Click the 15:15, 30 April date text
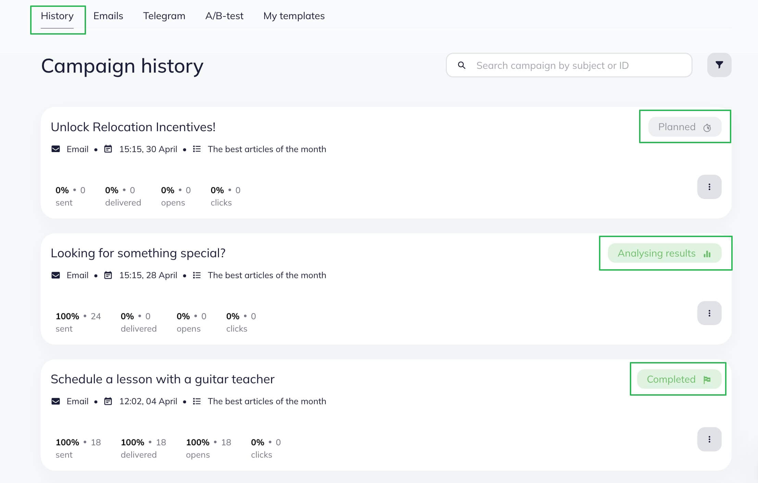 coord(148,149)
